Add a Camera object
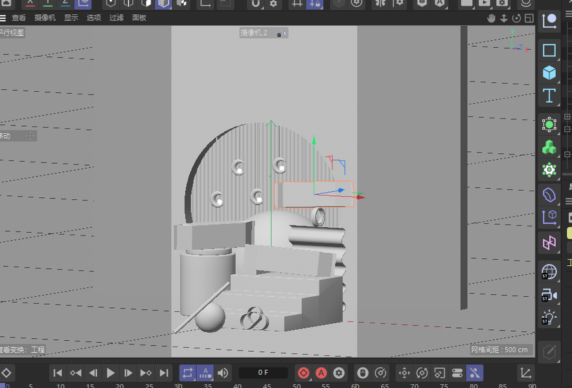Image resolution: width=572 pixels, height=388 pixels. pos(549,295)
